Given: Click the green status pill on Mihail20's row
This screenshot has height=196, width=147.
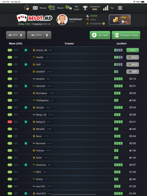Looking at the screenshot, I should [10, 129].
